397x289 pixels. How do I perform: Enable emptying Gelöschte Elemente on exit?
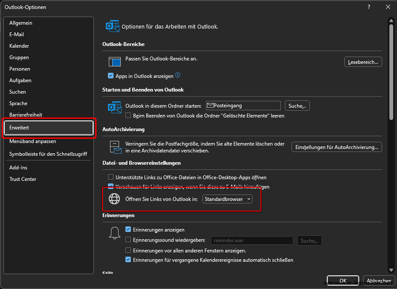coord(128,115)
